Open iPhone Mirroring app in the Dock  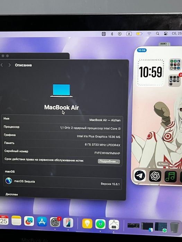[x=68, y=223]
